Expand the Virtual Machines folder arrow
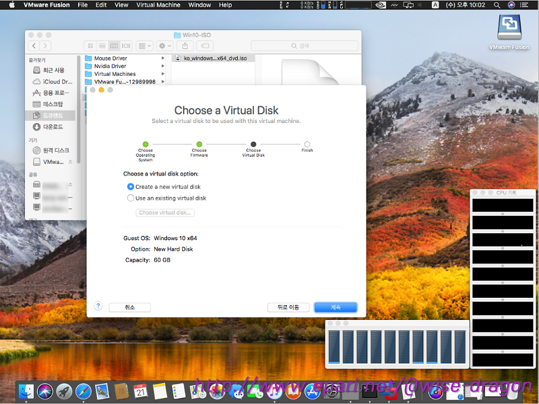 [x=162, y=74]
